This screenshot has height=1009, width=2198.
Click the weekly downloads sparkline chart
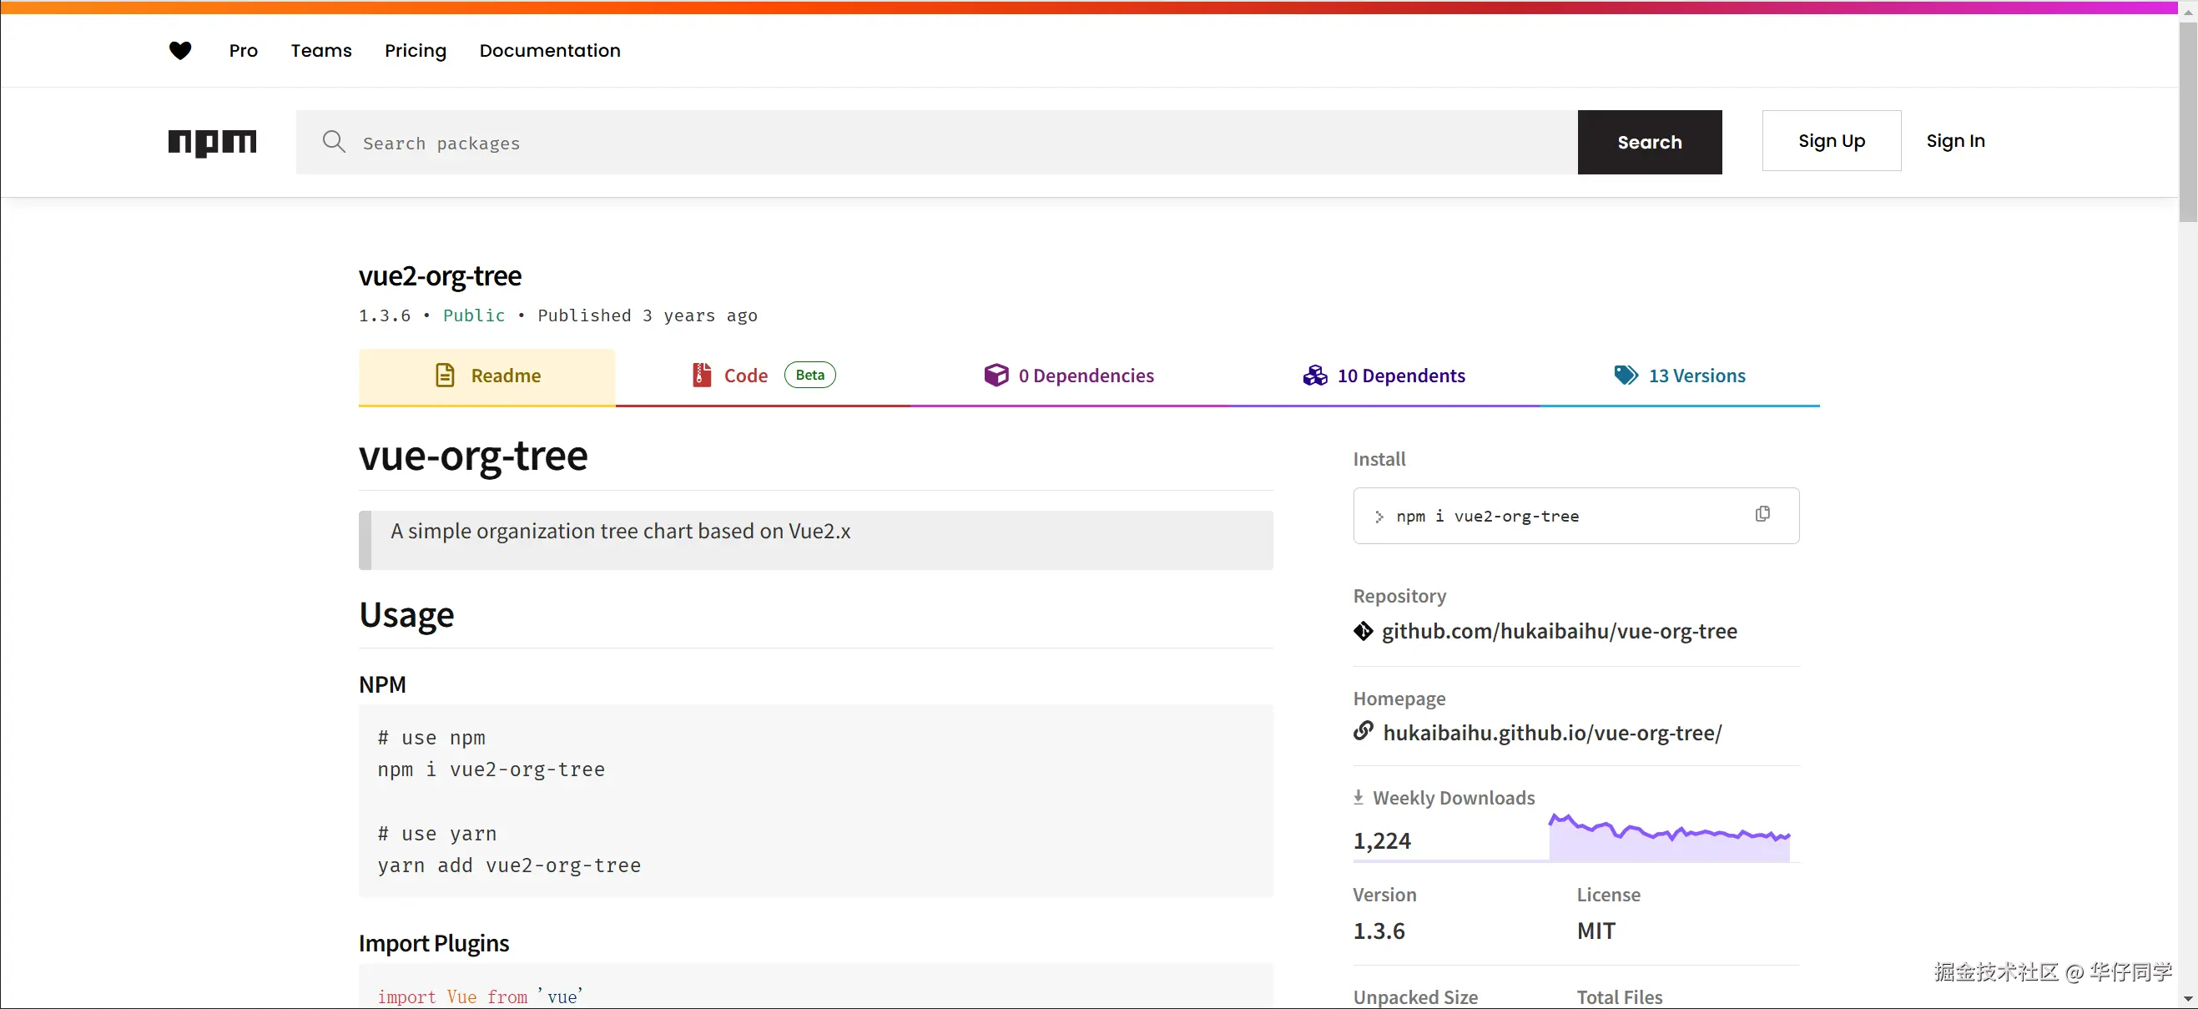[x=1669, y=837]
